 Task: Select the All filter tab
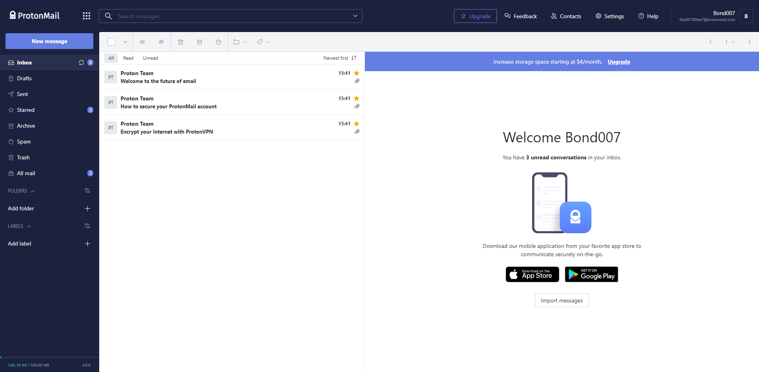click(x=111, y=58)
